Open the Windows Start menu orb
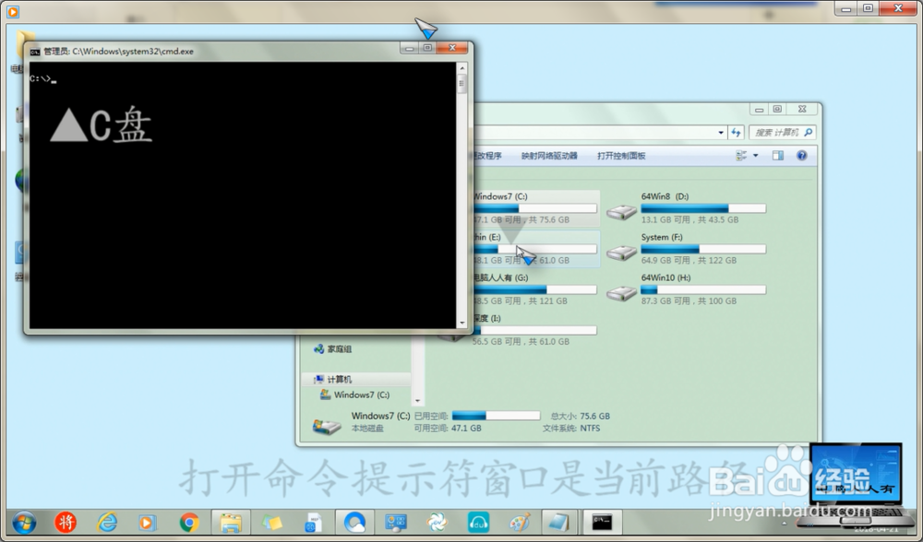This screenshot has height=542, width=923. pos(24,522)
